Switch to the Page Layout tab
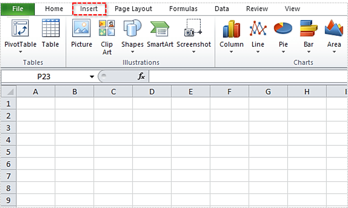Screen dimensions: 348x208 [x=133, y=9]
